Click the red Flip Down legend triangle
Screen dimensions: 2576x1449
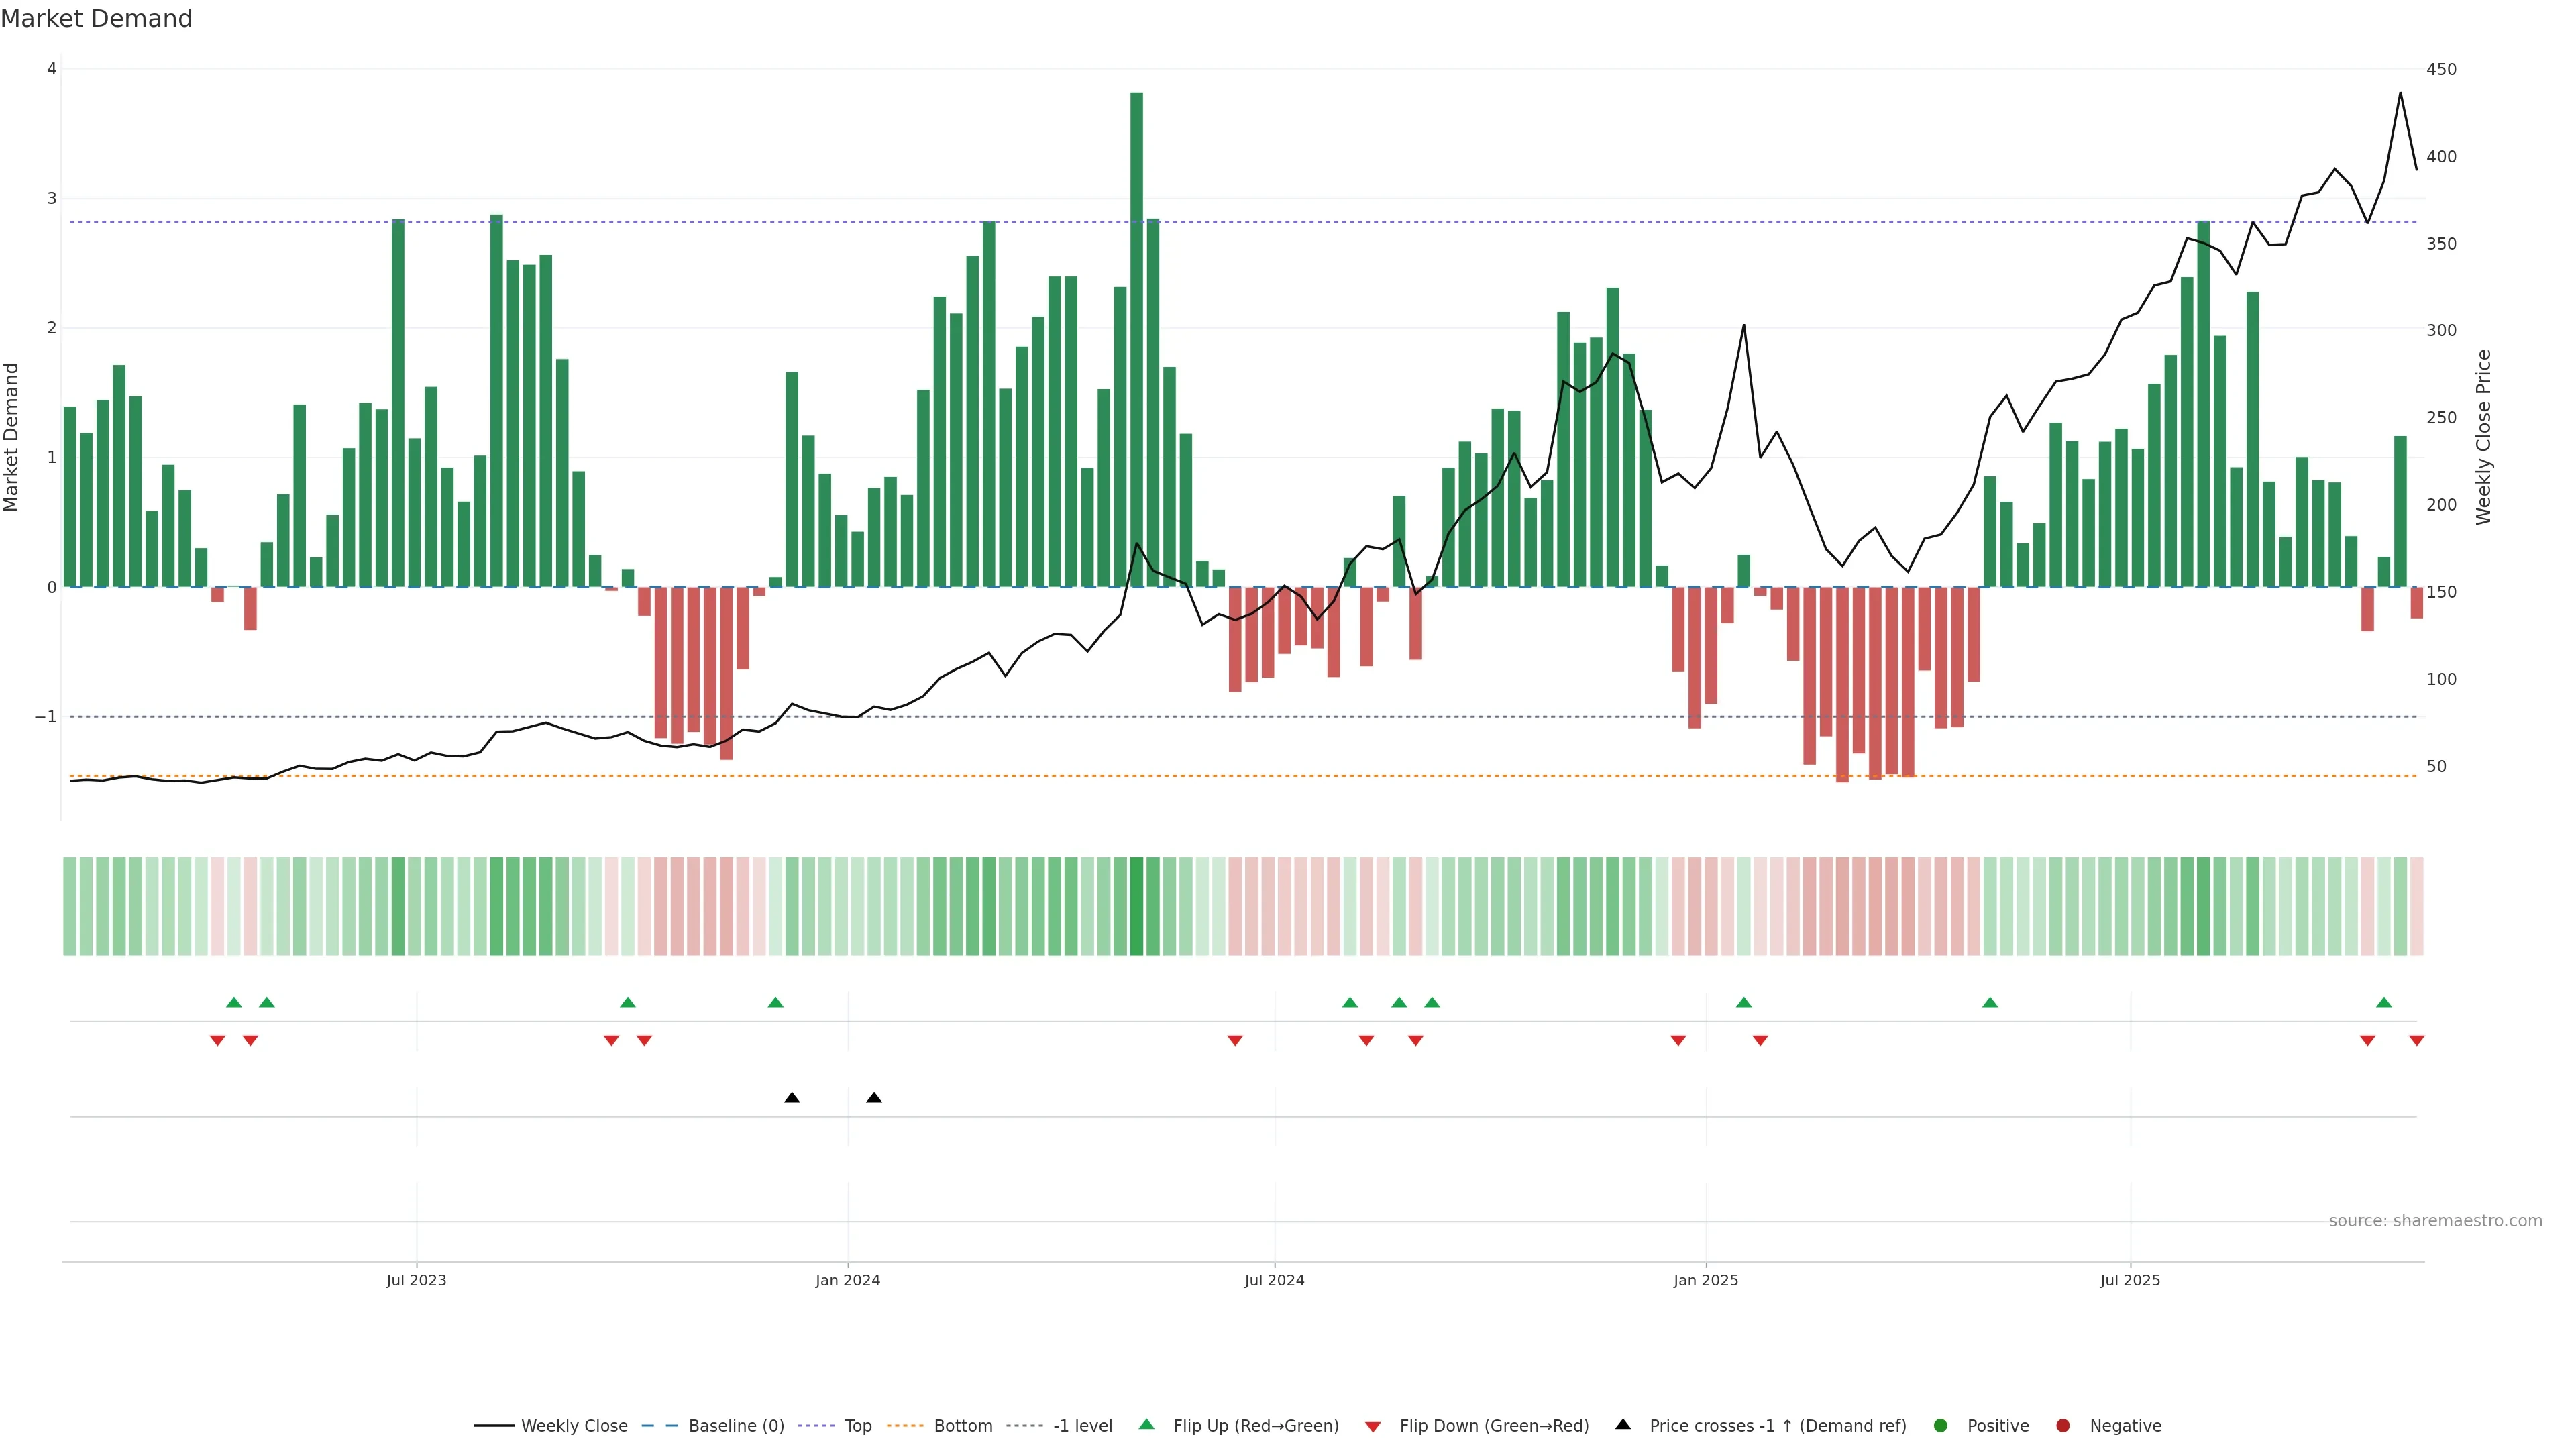tap(1373, 1426)
